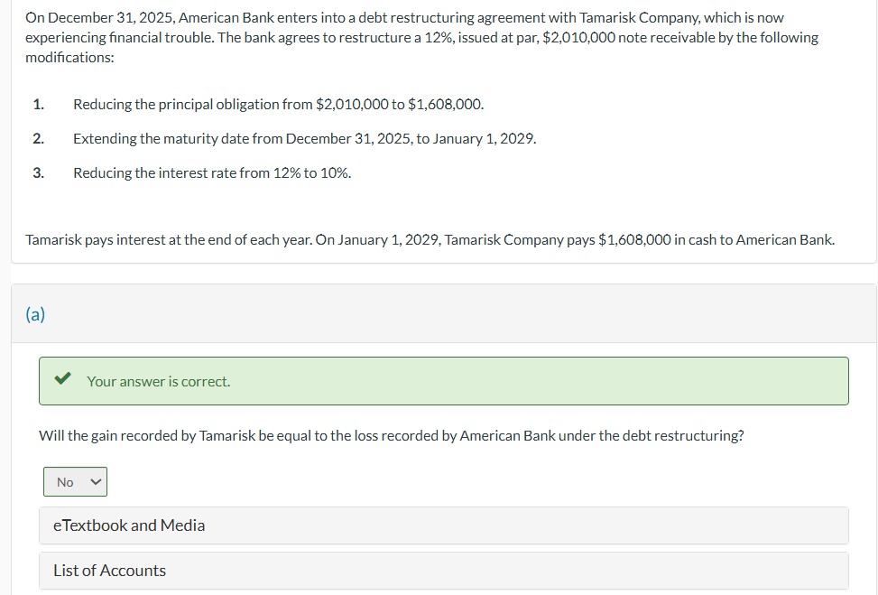
Task: Click the green feedback message box
Action: 442,380
